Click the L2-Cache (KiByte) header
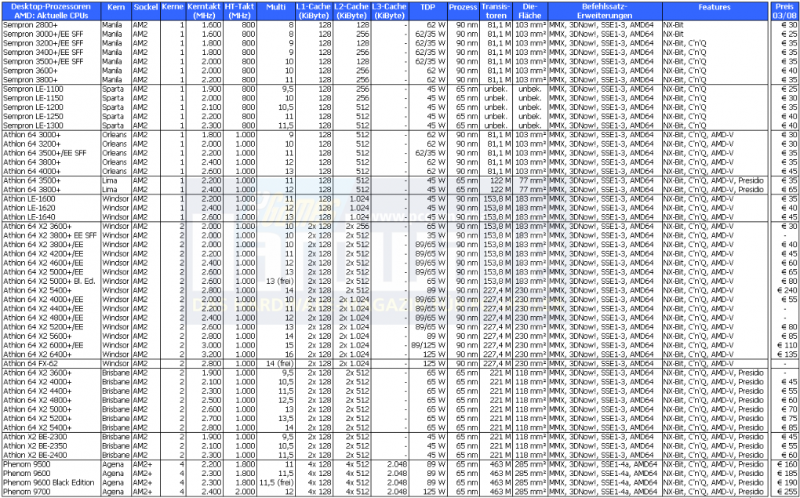Viewport: 800px width, 498px height. click(x=351, y=11)
